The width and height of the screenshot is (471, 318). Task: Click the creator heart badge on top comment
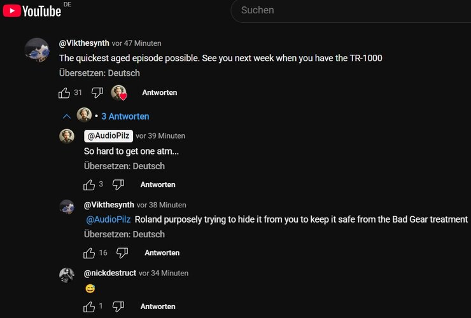[x=119, y=93]
